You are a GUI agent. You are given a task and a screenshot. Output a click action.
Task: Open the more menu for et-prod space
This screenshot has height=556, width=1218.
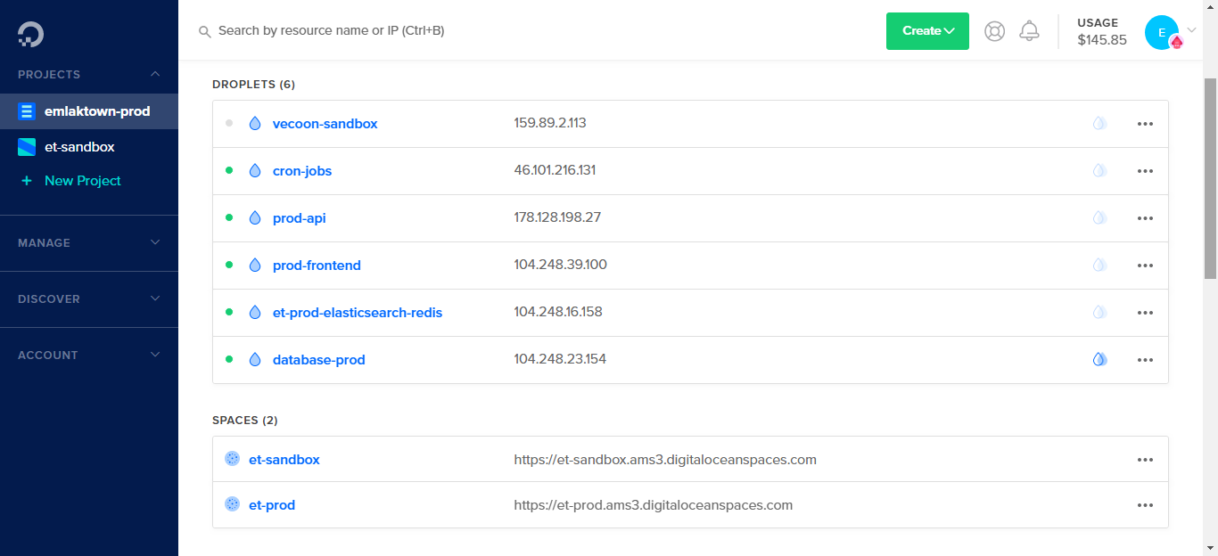point(1146,505)
